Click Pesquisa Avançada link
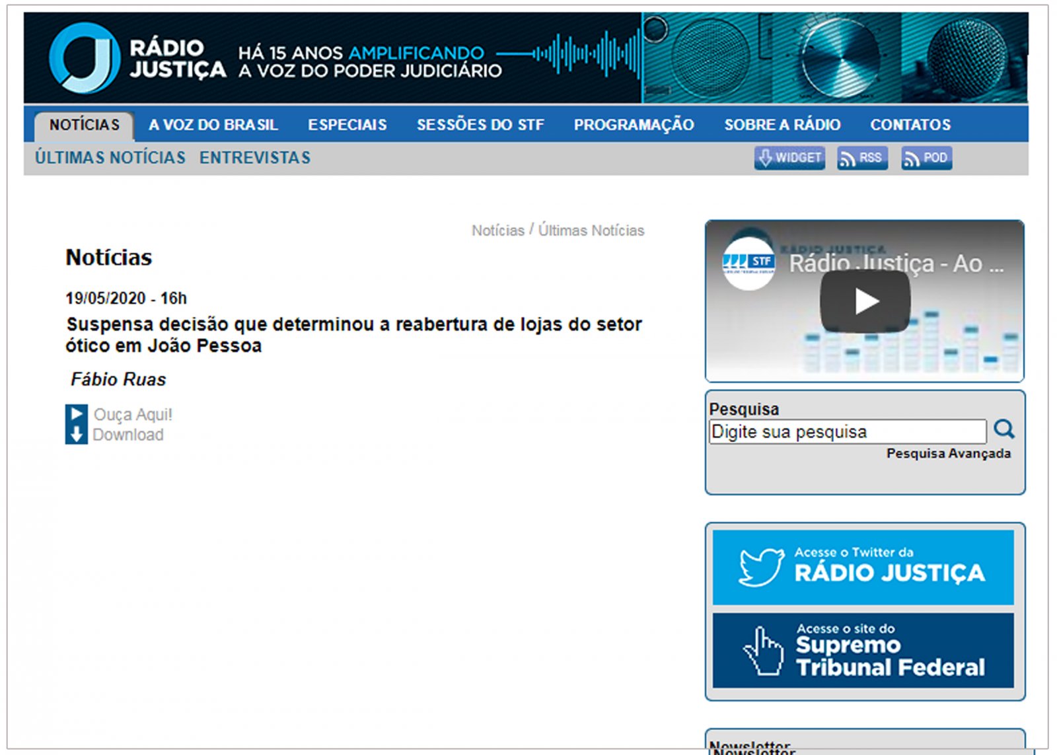This screenshot has height=755, width=1057. click(x=948, y=454)
